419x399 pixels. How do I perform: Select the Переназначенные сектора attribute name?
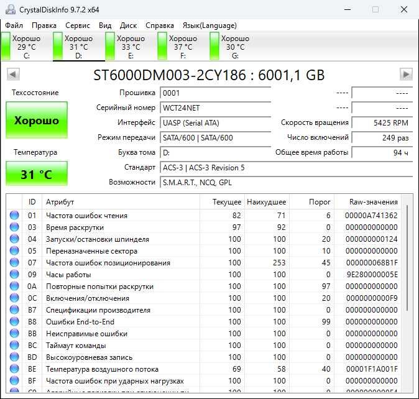click(x=91, y=251)
